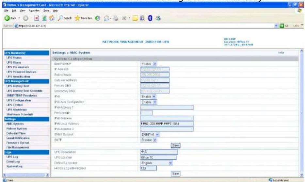Image resolution: width=305 pixels, height=182 pixels.
Task: Refresh the page with Refresh icon
Action: (x=44, y=18)
